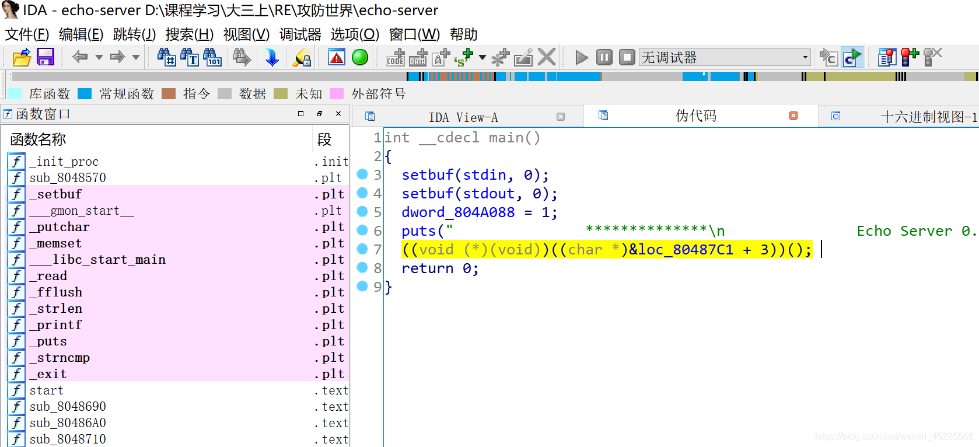Open the 帮助 menu

[x=464, y=34]
